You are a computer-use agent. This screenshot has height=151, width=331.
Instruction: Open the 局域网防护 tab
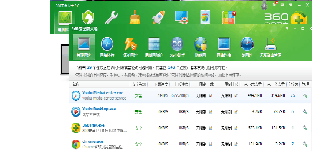coord(154,47)
